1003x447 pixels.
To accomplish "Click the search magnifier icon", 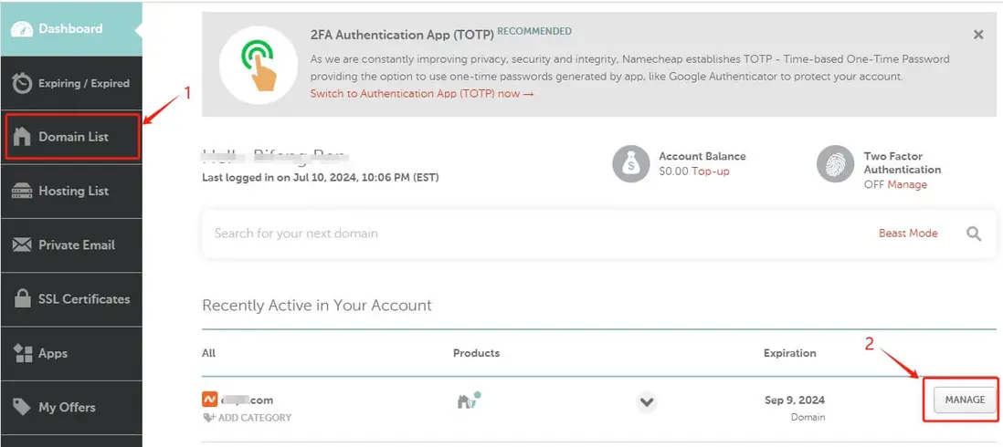I will [974, 234].
